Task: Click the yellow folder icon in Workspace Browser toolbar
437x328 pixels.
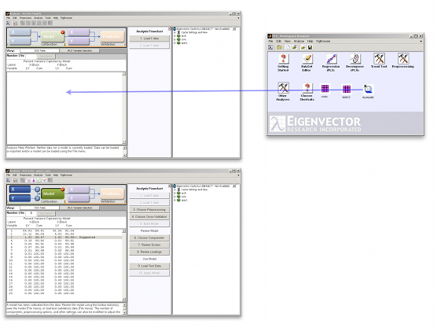Action: tap(279, 47)
